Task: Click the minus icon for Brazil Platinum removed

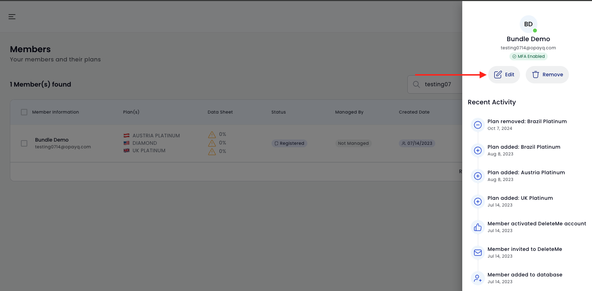Action: click(x=478, y=125)
